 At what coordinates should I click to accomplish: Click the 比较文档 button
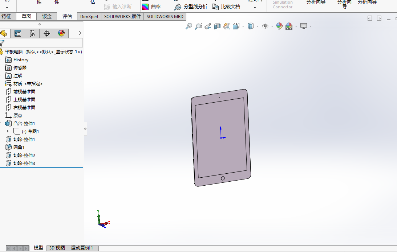226,7
